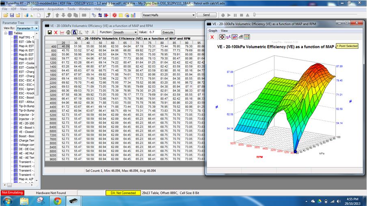Click the round record dot in acquisition controls
The image size is (367, 206).
[x=223, y=15]
